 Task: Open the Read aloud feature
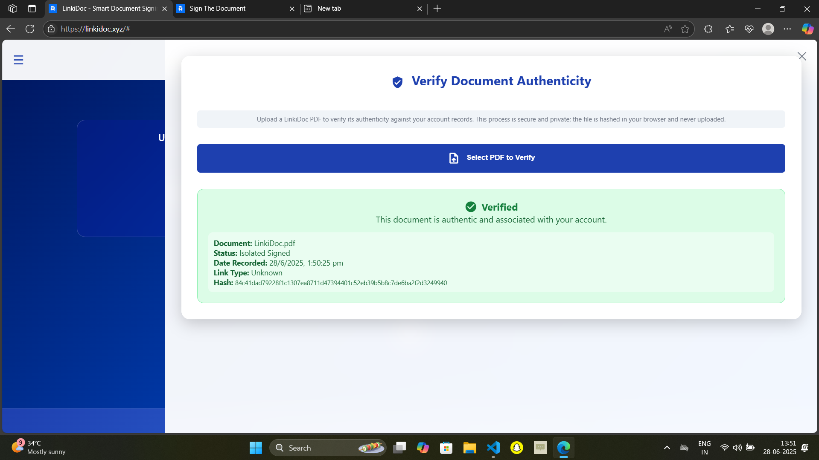point(668,29)
